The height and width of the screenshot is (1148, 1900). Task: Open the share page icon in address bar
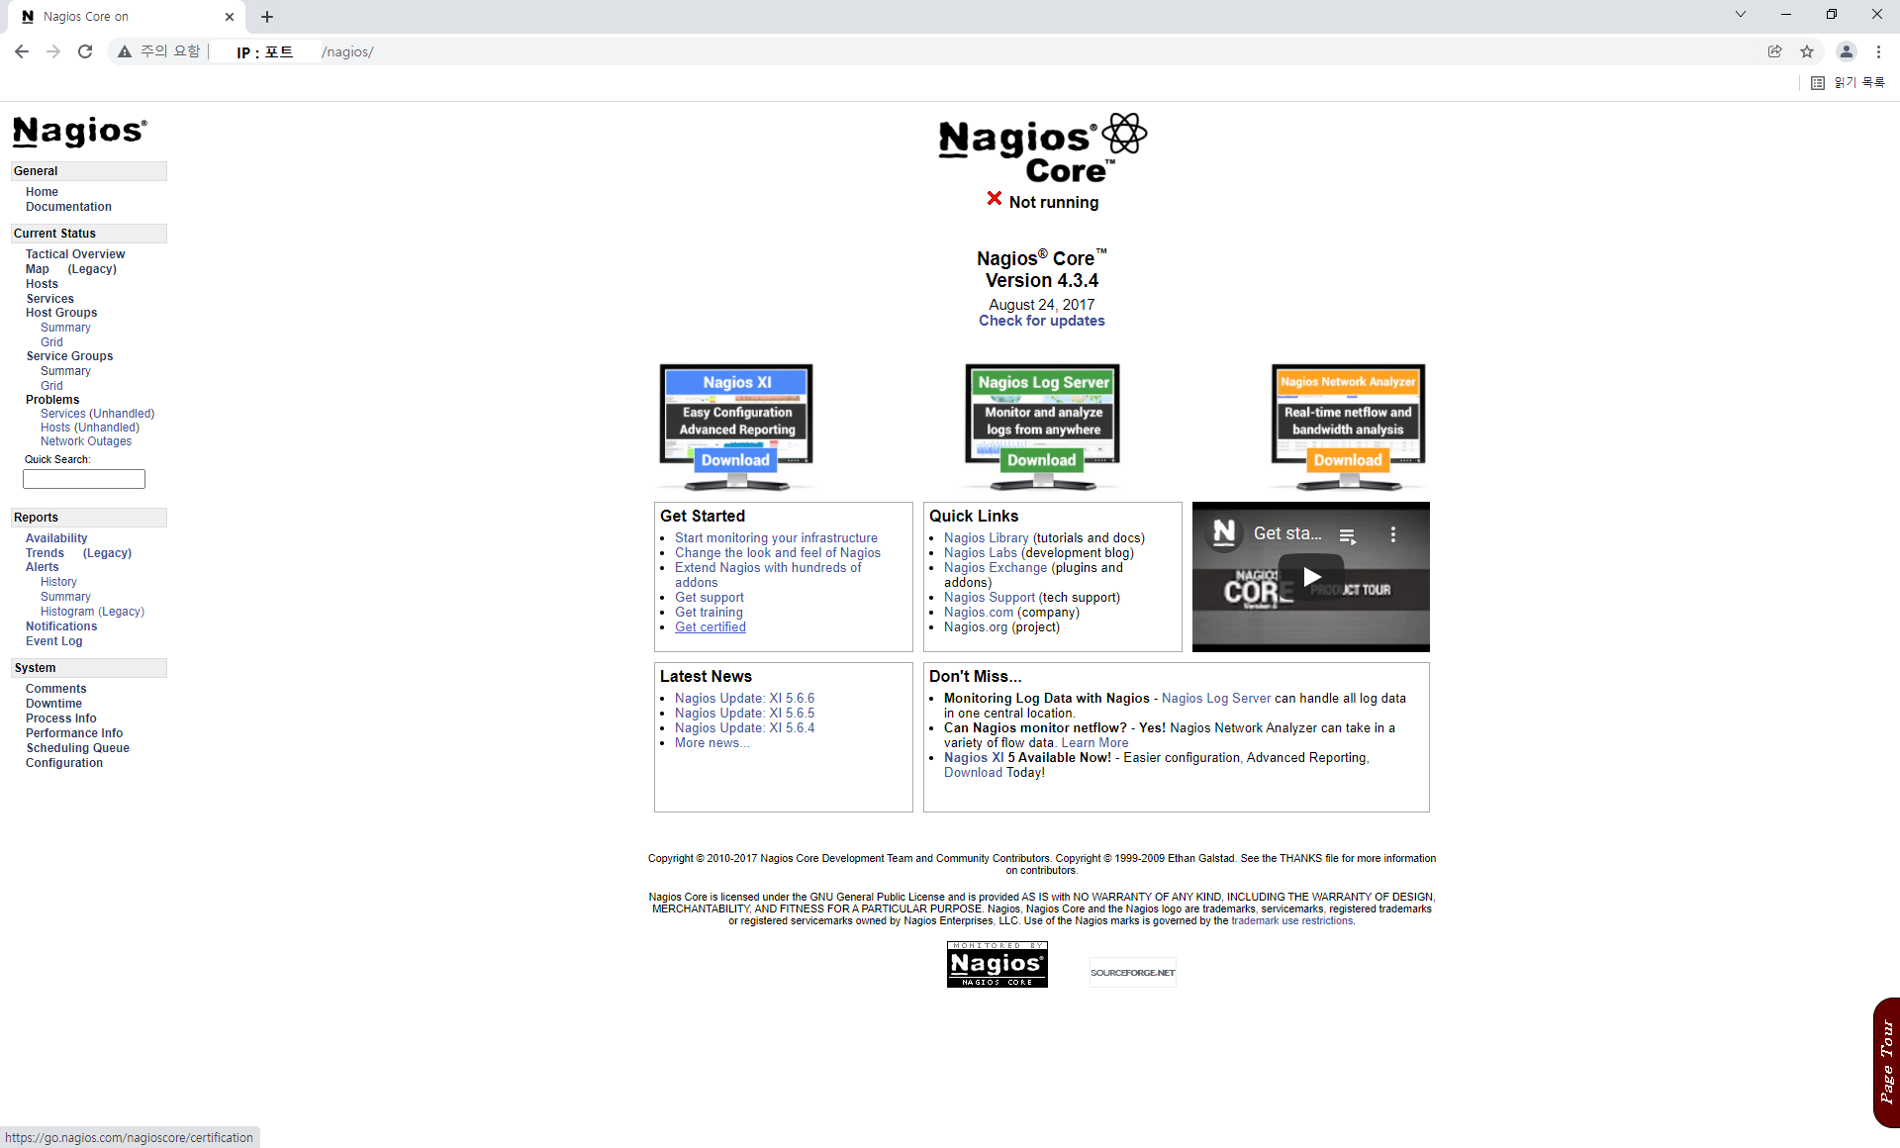coord(1775,51)
